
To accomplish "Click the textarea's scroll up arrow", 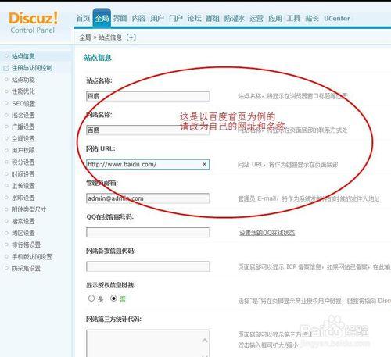I will pyautogui.click(x=205, y=341).
